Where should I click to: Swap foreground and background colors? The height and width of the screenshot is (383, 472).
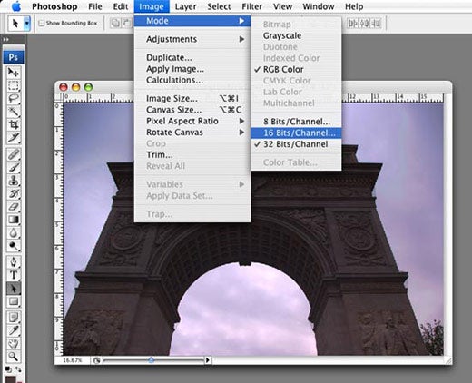19,369
